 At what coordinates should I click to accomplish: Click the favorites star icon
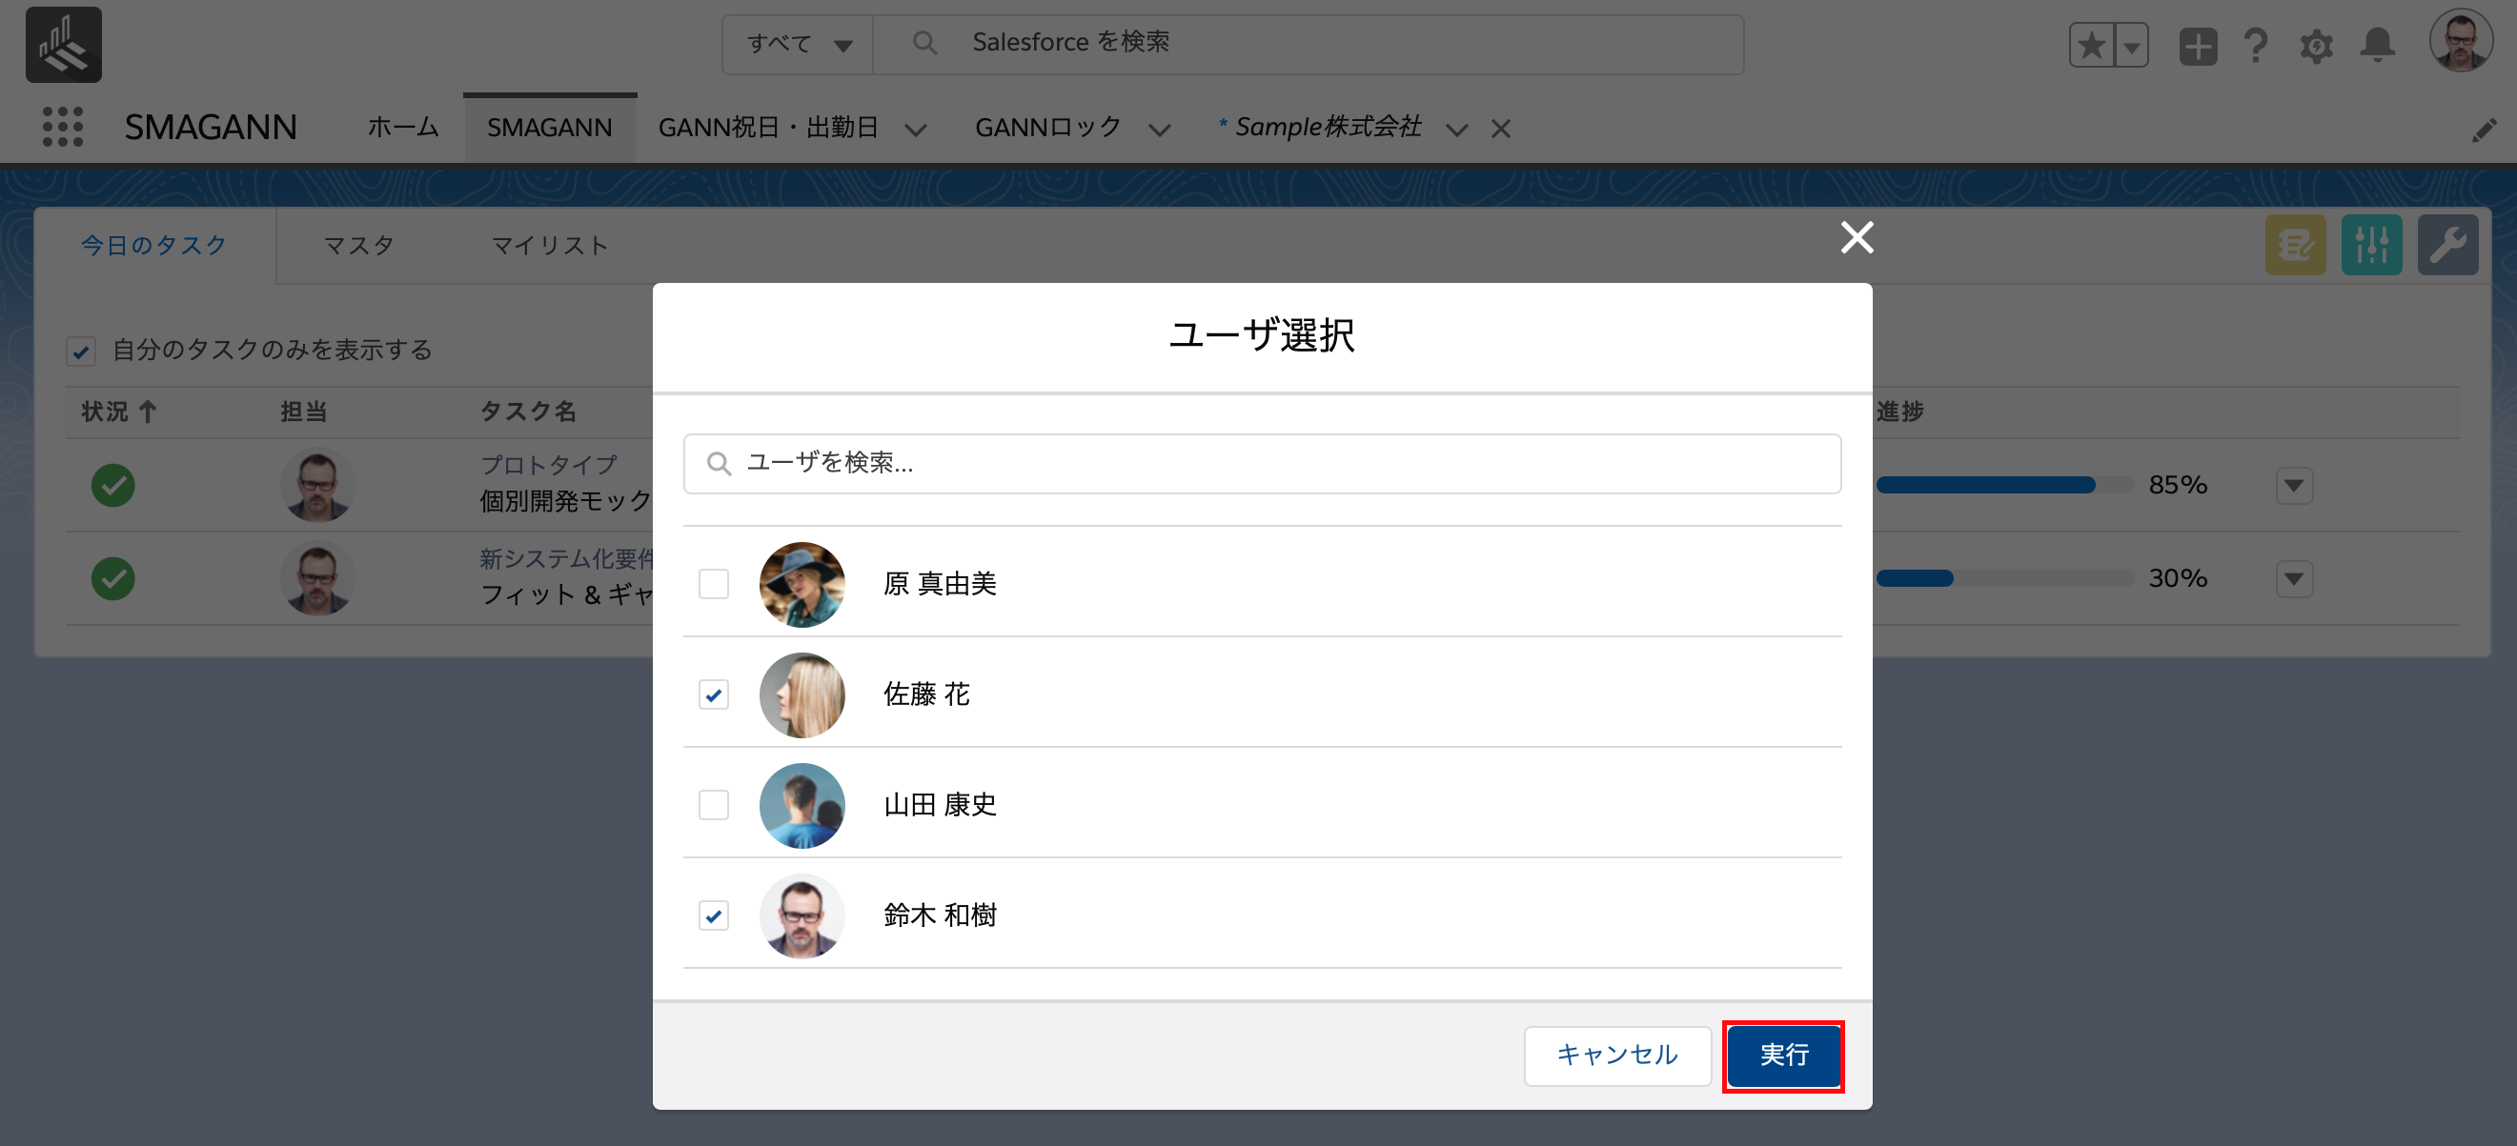click(2091, 45)
